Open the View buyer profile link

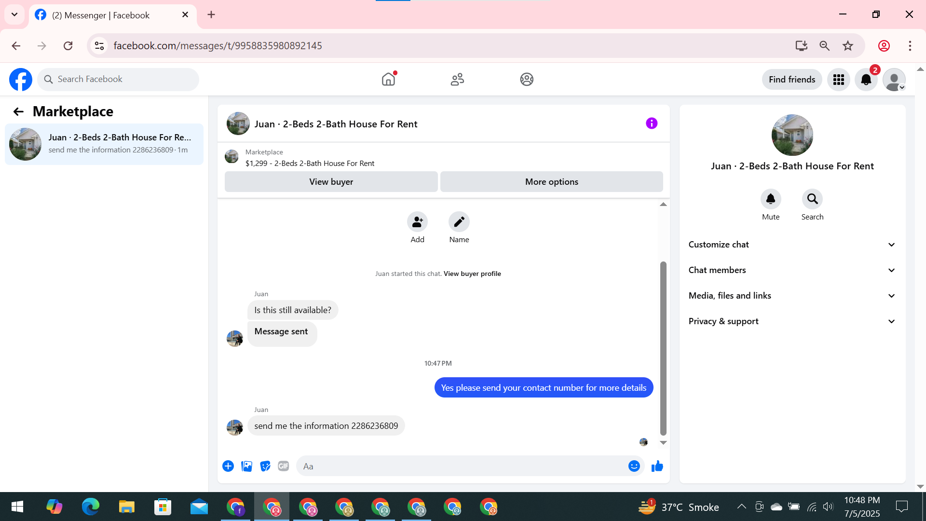coord(472,274)
